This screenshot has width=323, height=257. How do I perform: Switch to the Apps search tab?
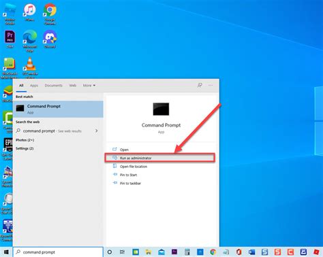[x=34, y=86]
